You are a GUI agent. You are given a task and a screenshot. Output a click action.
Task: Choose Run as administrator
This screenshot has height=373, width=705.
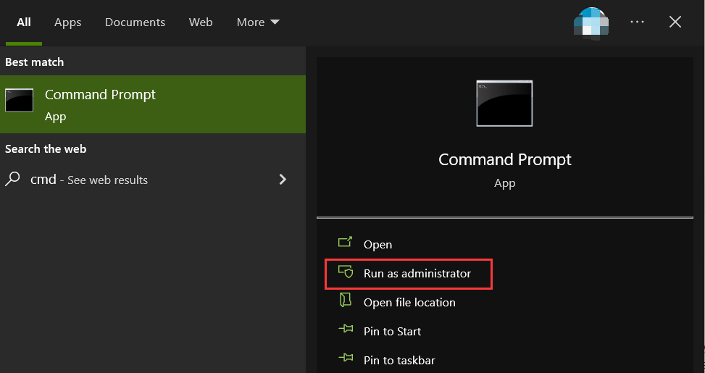409,274
